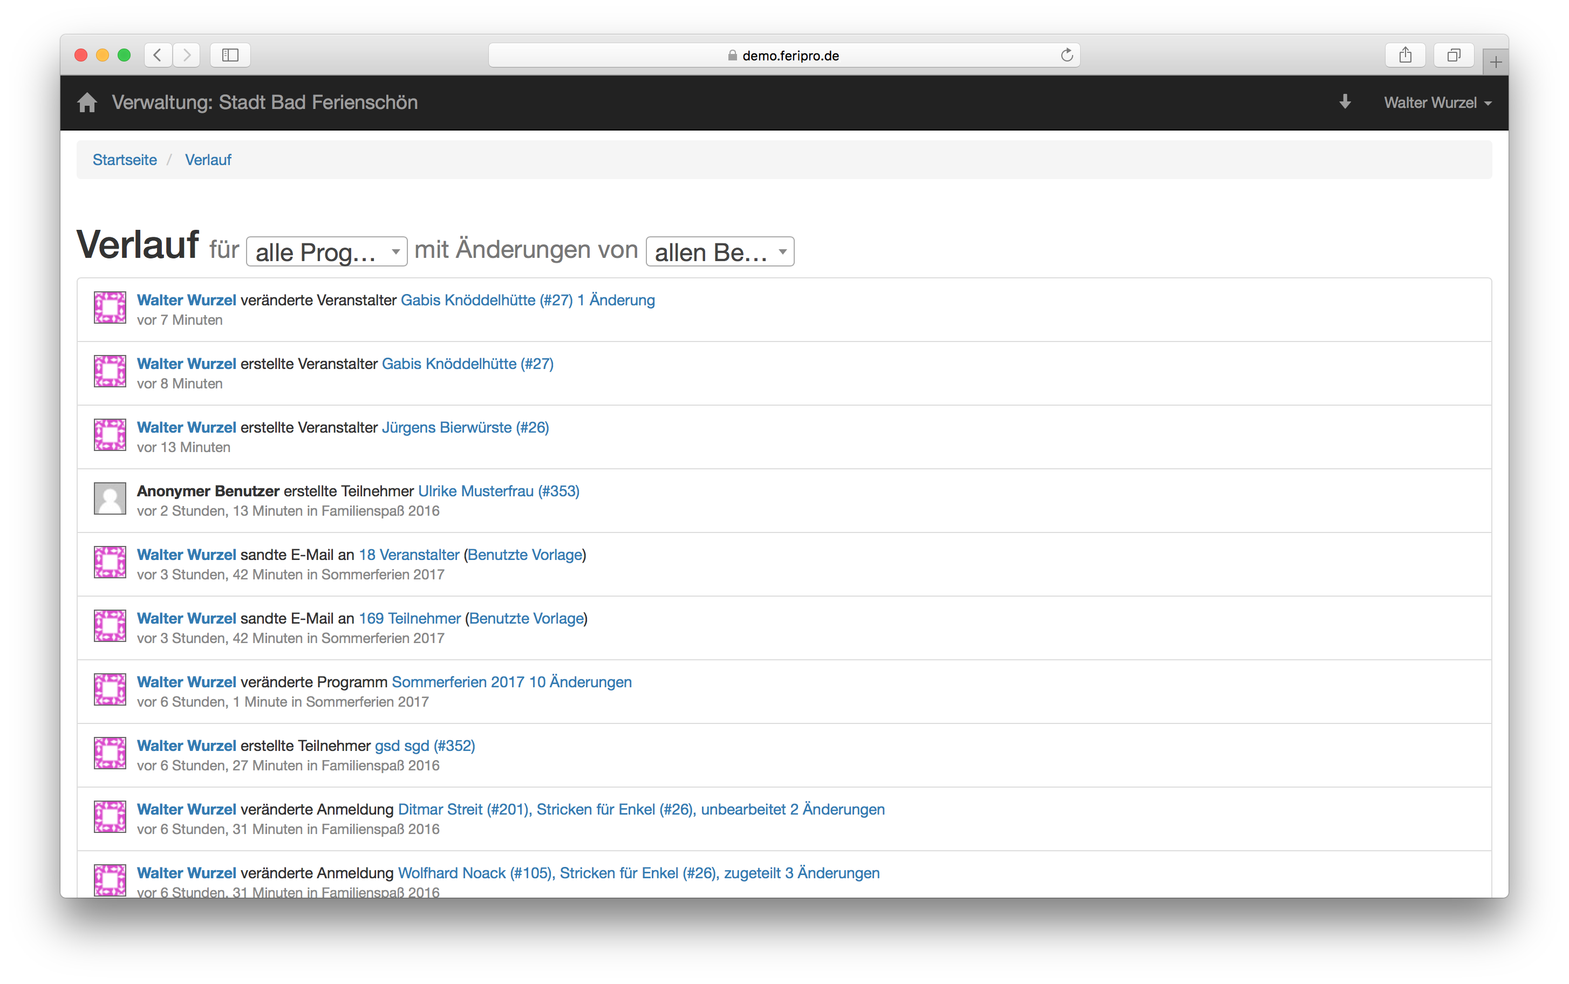Open a new tab with the plus icon
This screenshot has height=984, width=1569.
point(1496,63)
